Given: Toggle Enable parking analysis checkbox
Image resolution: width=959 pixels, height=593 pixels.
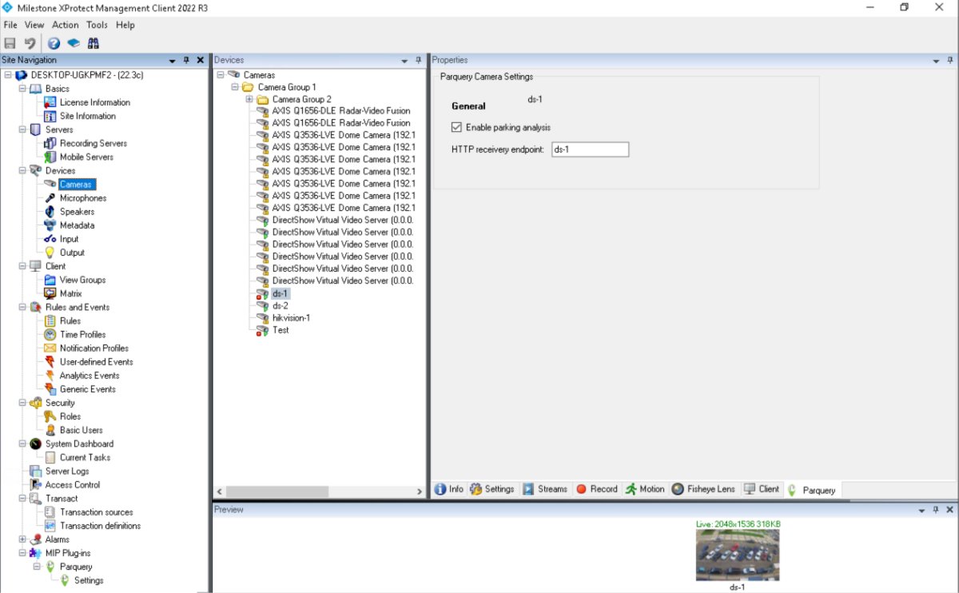Looking at the screenshot, I should [457, 128].
